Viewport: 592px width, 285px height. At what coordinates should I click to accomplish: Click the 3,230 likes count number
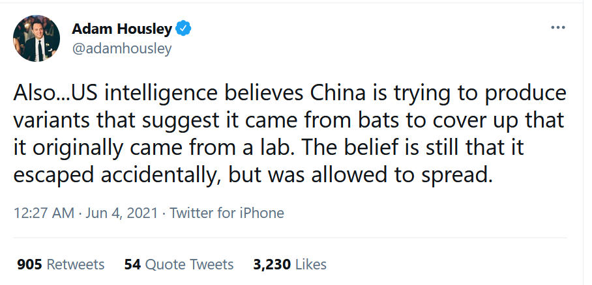tap(272, 264)
